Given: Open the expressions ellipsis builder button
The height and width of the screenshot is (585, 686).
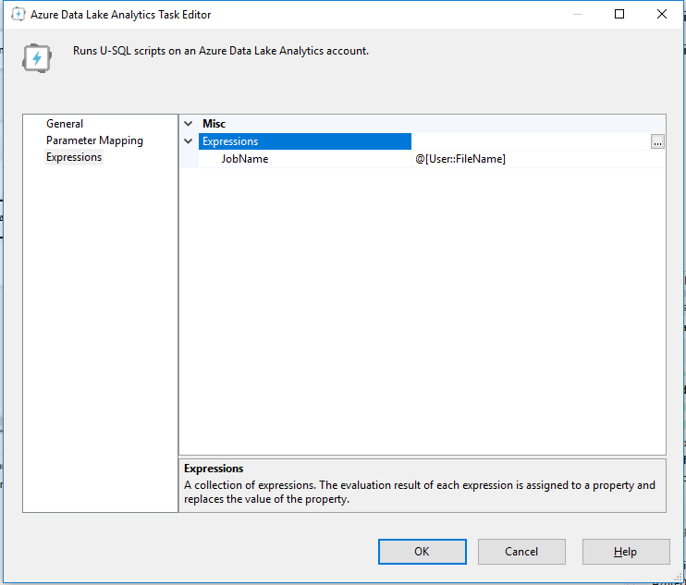Looking at the screenshot, I should (657, 141).
